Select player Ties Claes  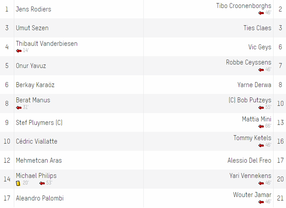[257, 28]
